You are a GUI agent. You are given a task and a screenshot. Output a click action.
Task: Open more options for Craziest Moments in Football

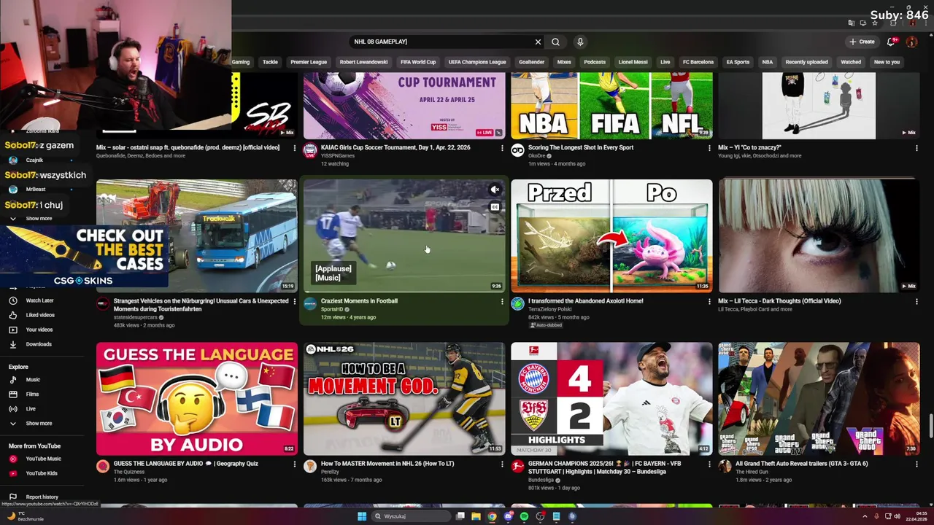pyautogui.click(x=502, y=301)
